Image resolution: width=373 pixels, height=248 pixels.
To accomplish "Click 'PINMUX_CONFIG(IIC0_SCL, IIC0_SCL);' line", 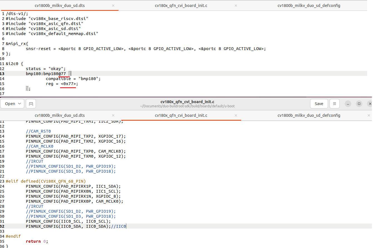I will (x=68, y=221).
